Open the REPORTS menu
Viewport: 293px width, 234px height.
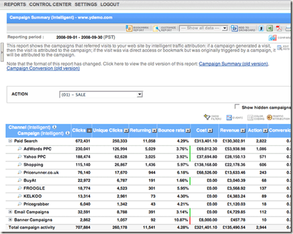[15, 4]
